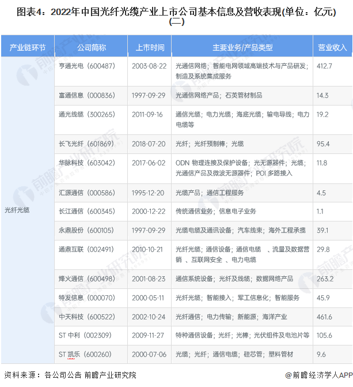Select company 通鼎互联 (002491)

pyautogui.click(x=86, y=249)
